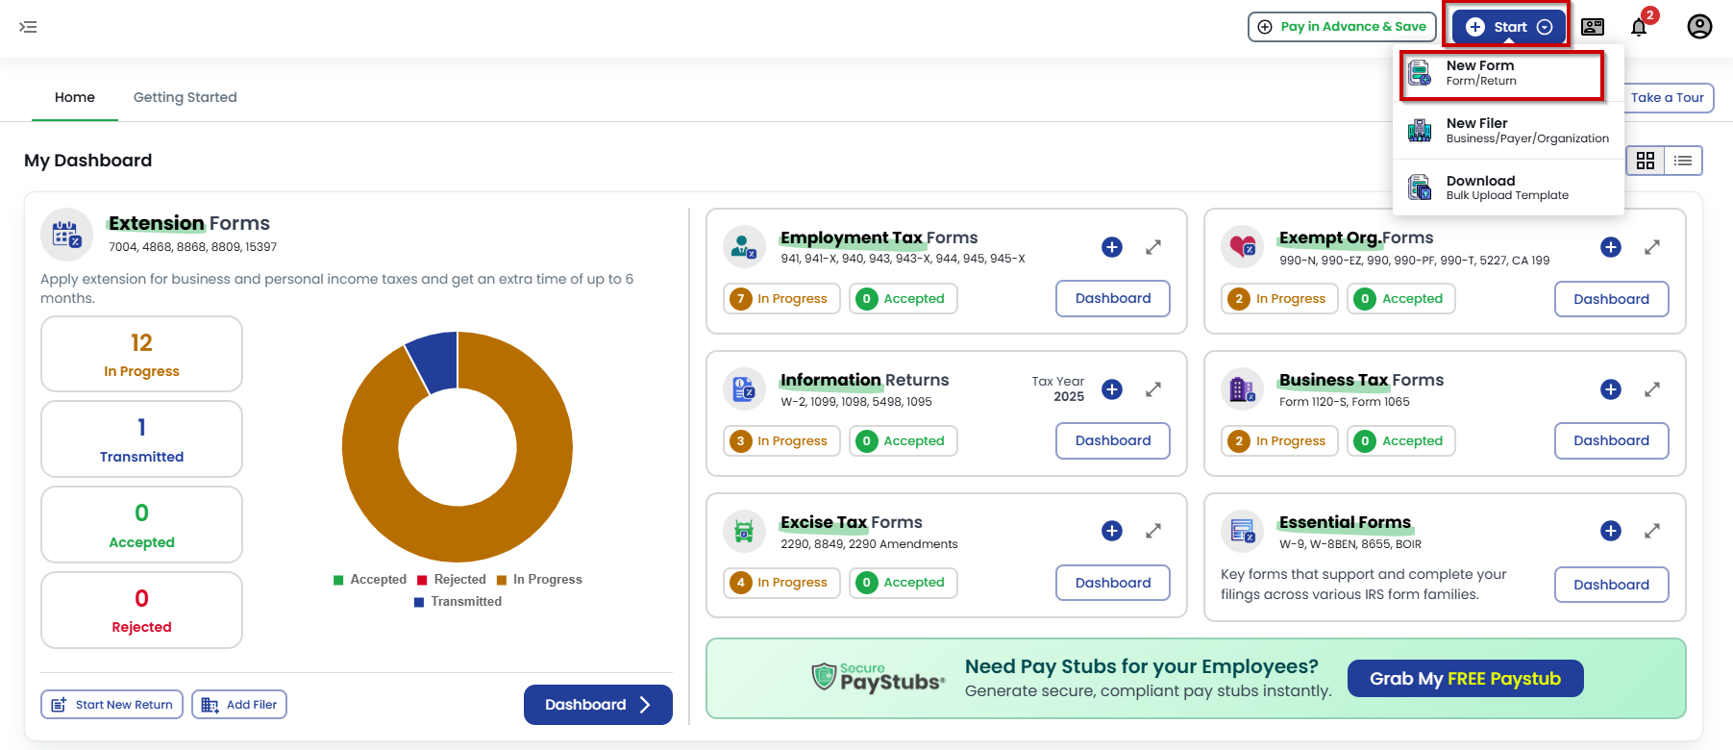The image size is (1733, 750).
Task: Click Business Tax 0 Accepted badge
Action: [1401, 441]
